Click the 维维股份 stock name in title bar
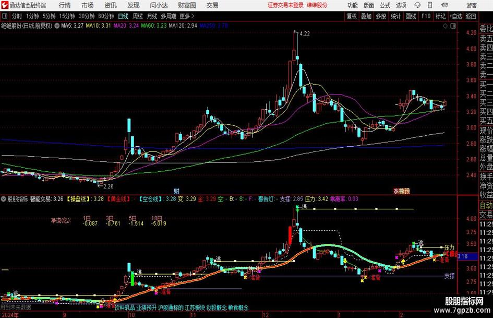 [x=317, y=5]
